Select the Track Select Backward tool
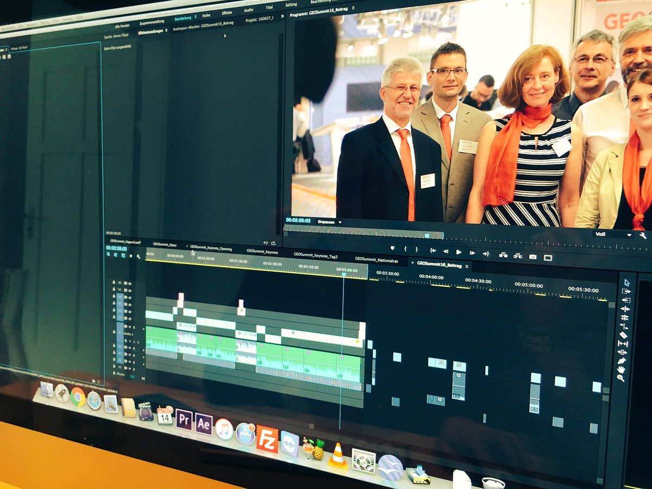The image size is (652, 489). [626, 300]
